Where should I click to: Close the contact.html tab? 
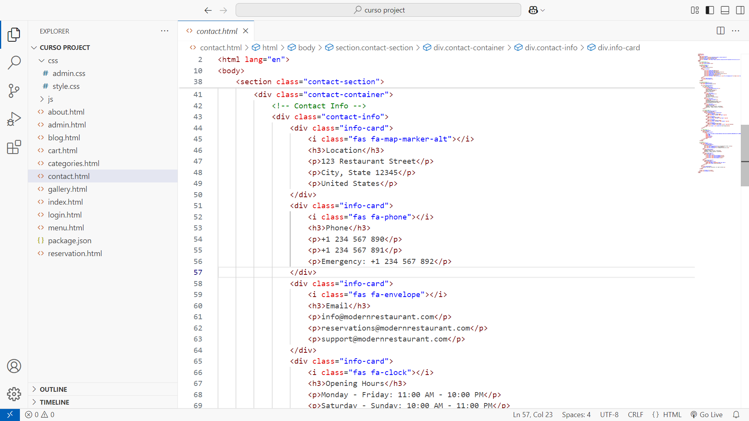(246, 31)
